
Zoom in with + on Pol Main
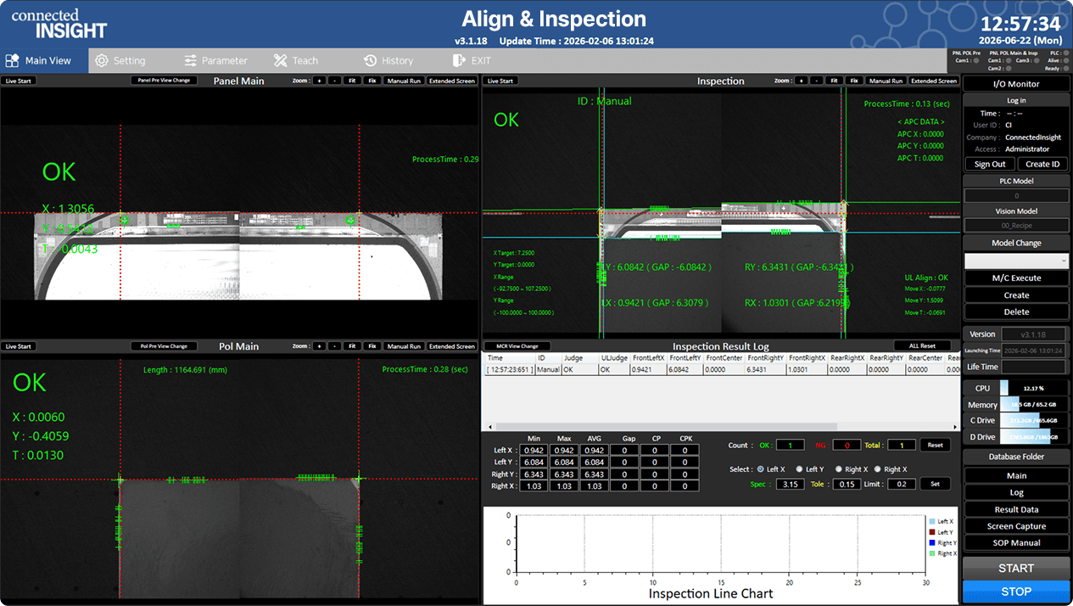click(319, 346)
